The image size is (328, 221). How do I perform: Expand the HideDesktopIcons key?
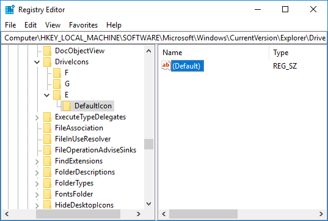(37, 206)
